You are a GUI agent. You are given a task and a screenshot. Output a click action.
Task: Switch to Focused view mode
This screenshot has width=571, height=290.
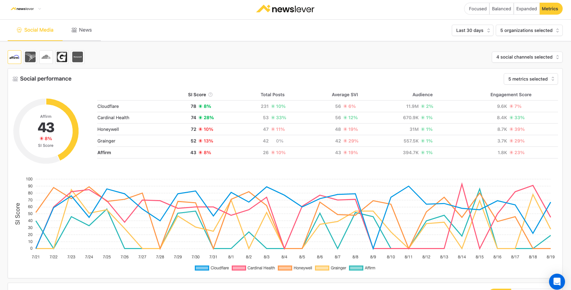[477, 9]
